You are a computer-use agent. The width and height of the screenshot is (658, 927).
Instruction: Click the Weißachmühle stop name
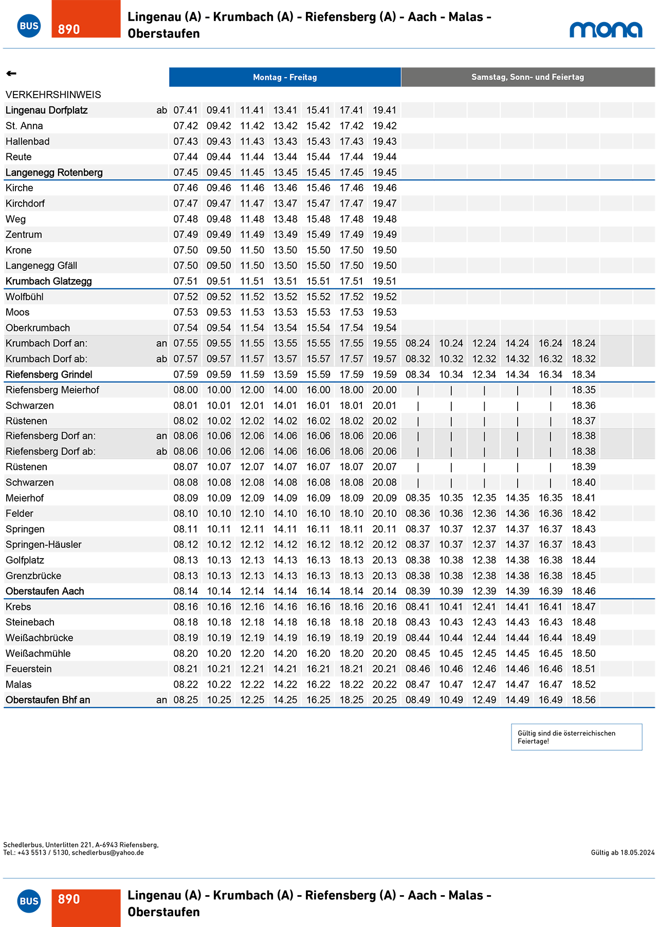pyautogui.click(x=38, y=654)
